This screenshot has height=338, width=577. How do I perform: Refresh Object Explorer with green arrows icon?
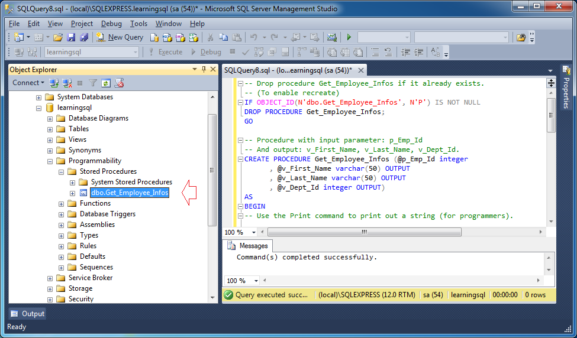pyautogui.click(x=105, y=83)
